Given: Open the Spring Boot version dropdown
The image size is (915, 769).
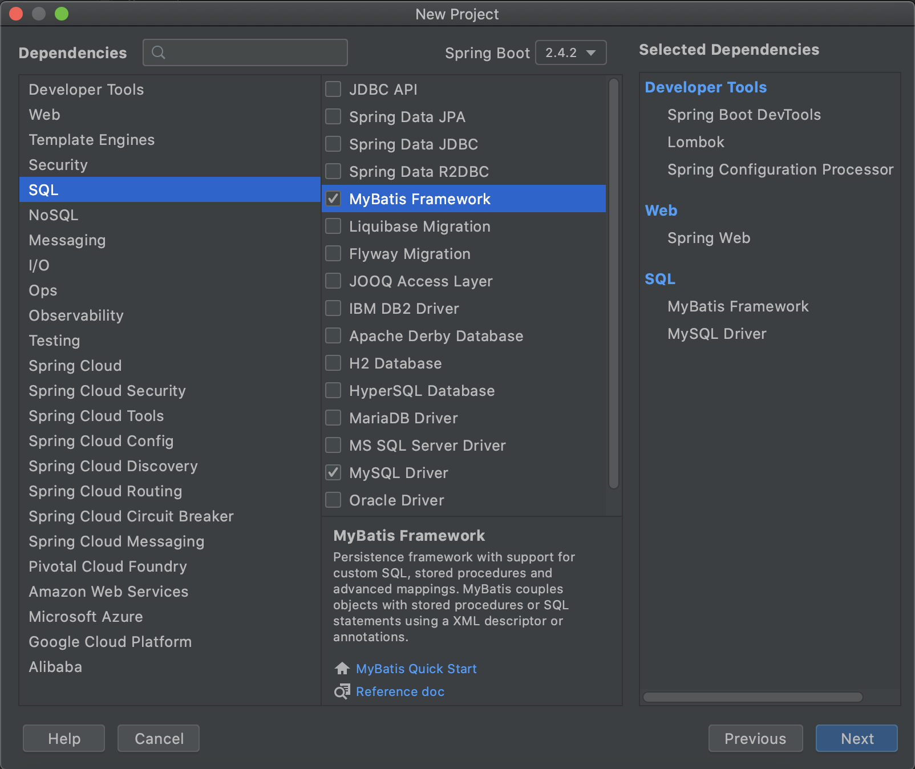Looking at the screenshot, I should (570, 52).
